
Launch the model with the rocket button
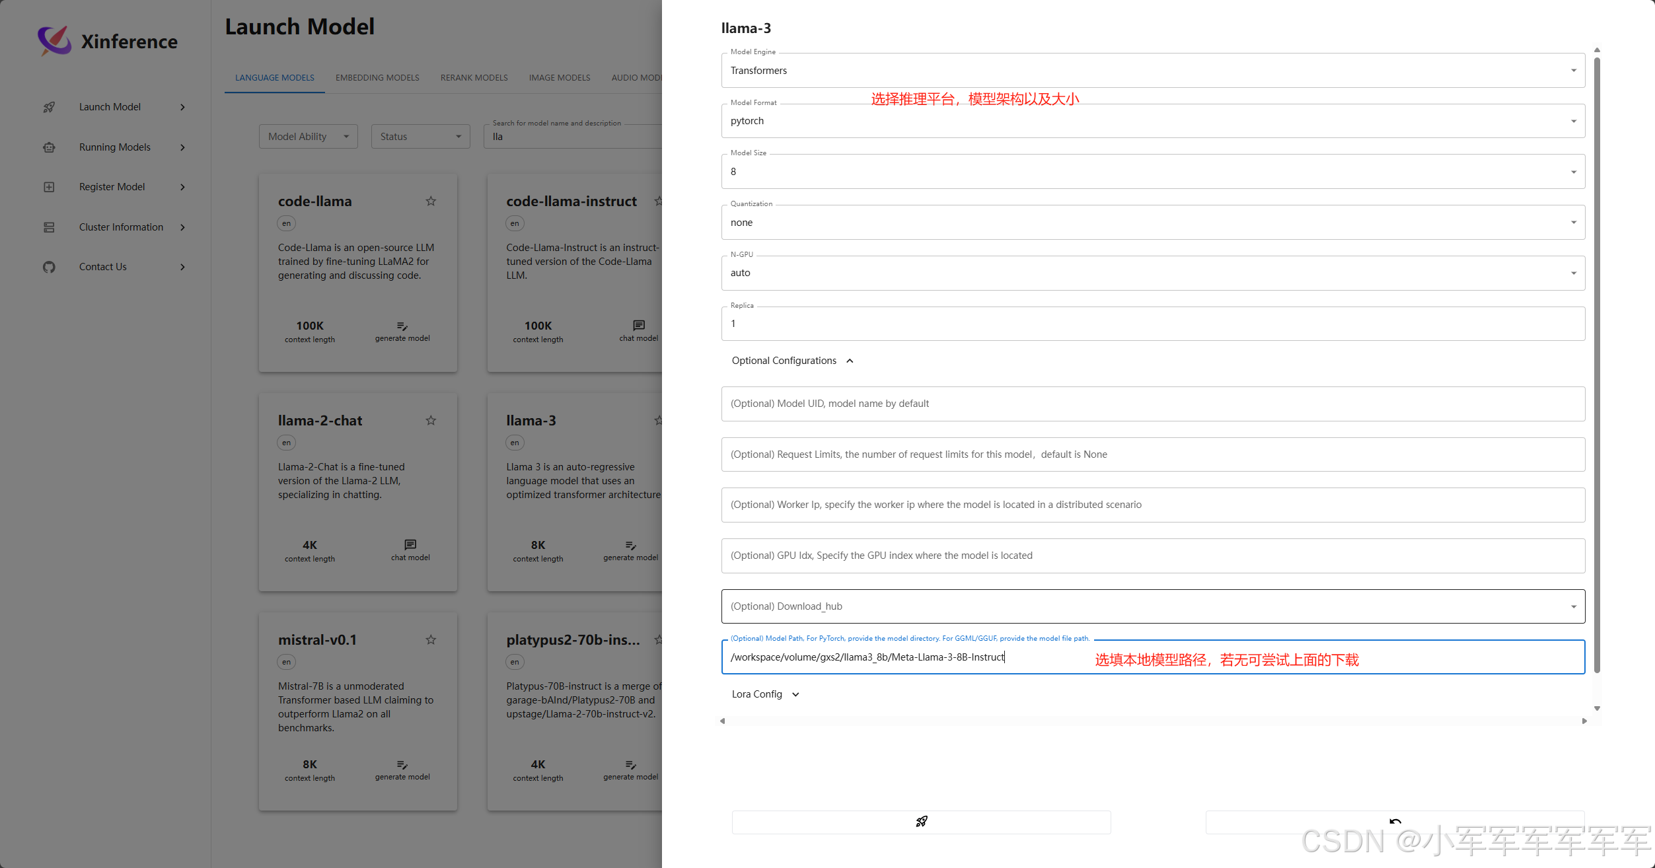pyautogui.click(x=921, y=822)
